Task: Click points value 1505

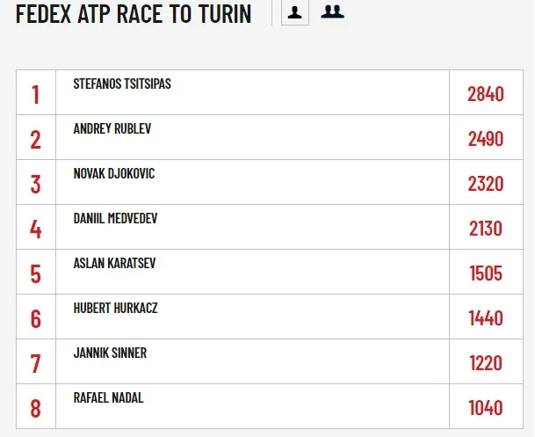Action: pos(485,273)
